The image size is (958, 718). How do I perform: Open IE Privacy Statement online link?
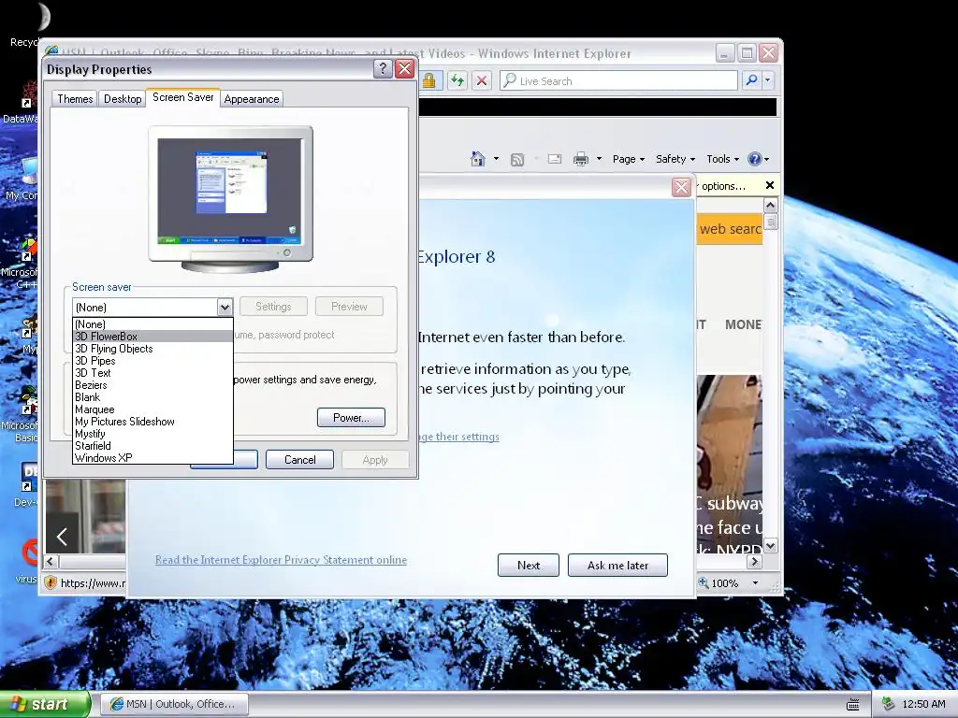(281, 560)
